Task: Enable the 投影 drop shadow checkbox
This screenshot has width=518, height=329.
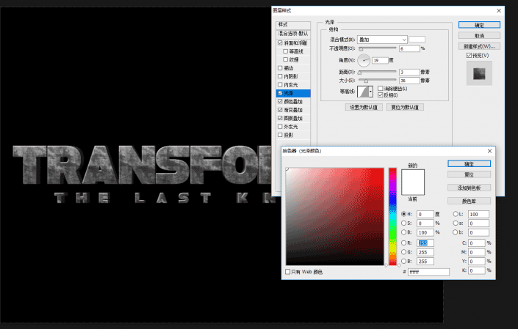Action: [x=280, y=135]
